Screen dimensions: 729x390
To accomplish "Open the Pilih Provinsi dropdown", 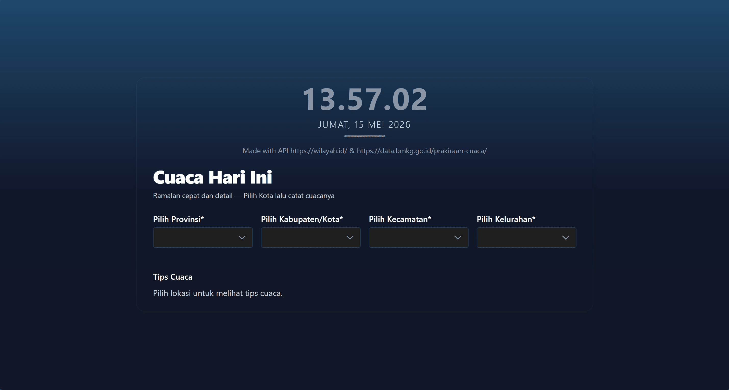I will coord(203,238).
